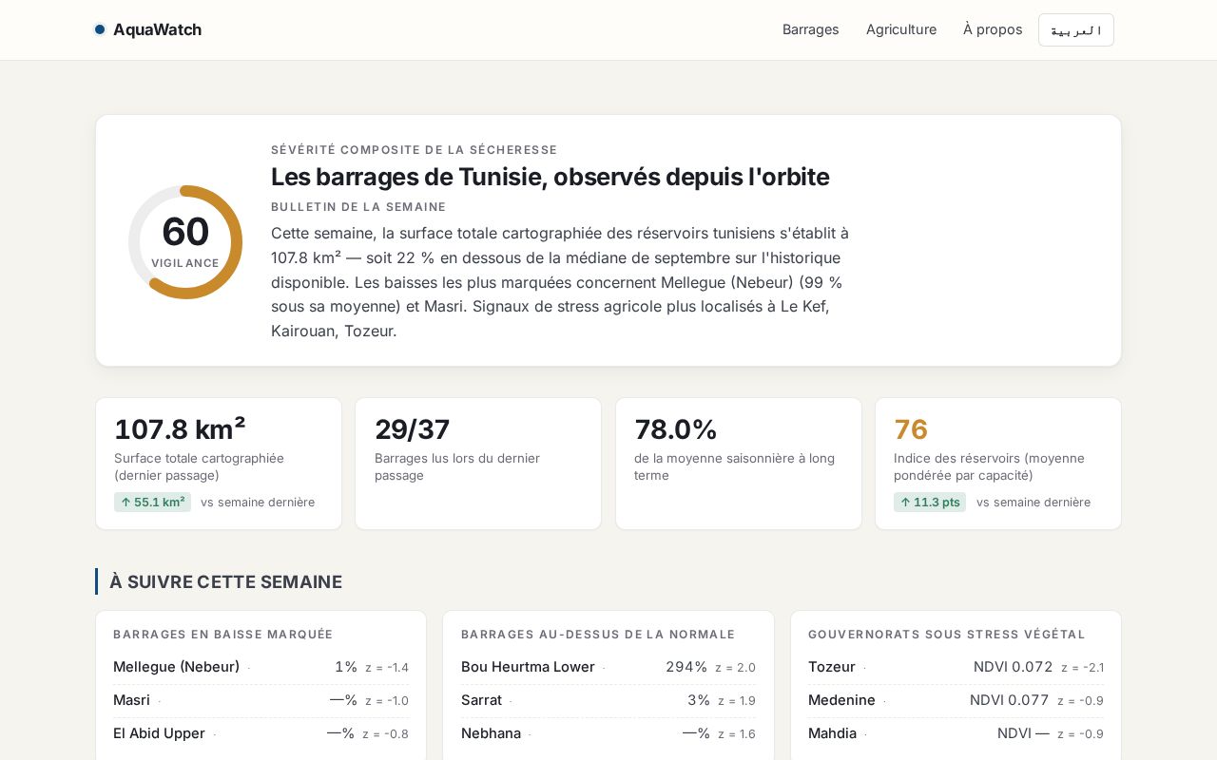
Task: Open the Agriculture navigation item
Action: pyautogui.click(x=901, y=29)
